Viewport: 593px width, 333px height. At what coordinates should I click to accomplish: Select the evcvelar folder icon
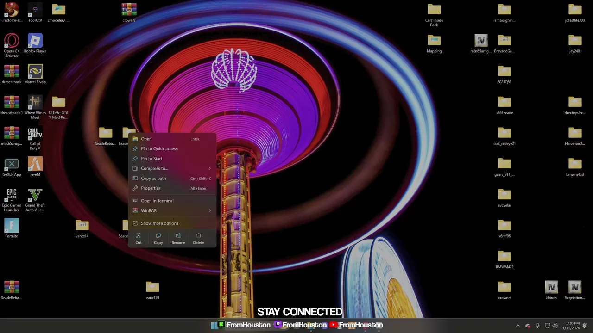[505, 197]
